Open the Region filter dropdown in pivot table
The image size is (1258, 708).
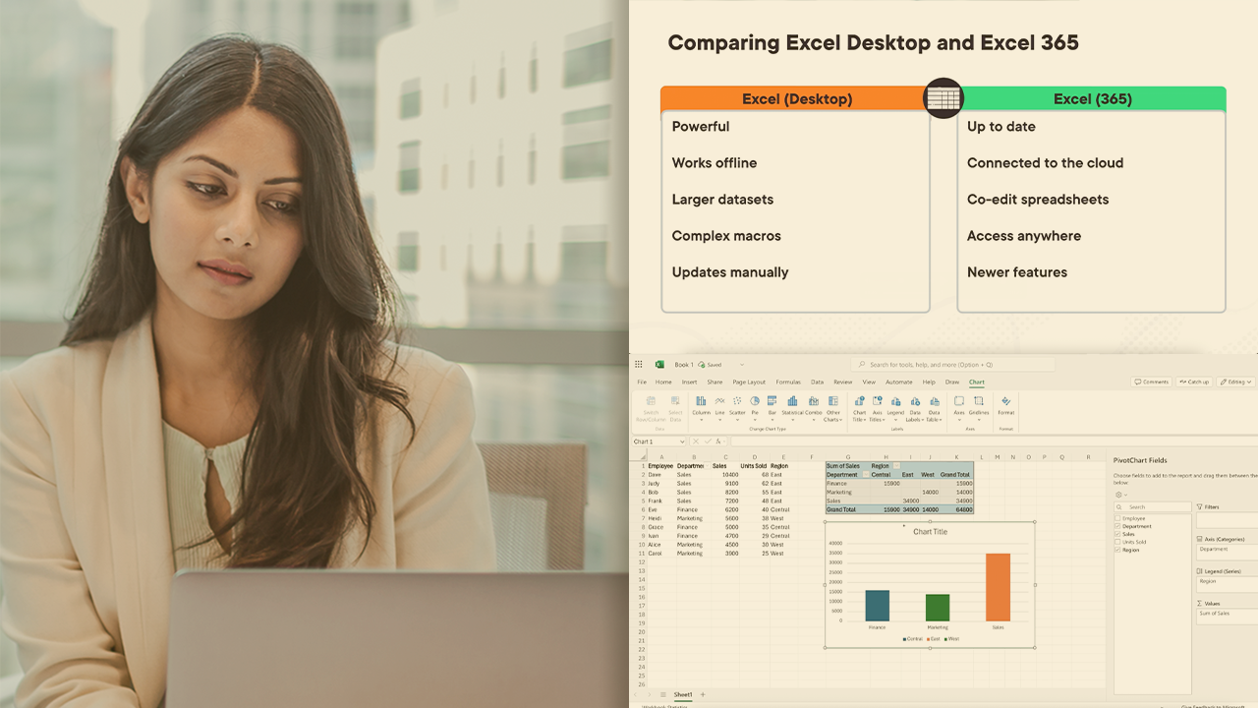tap(896, 466)
